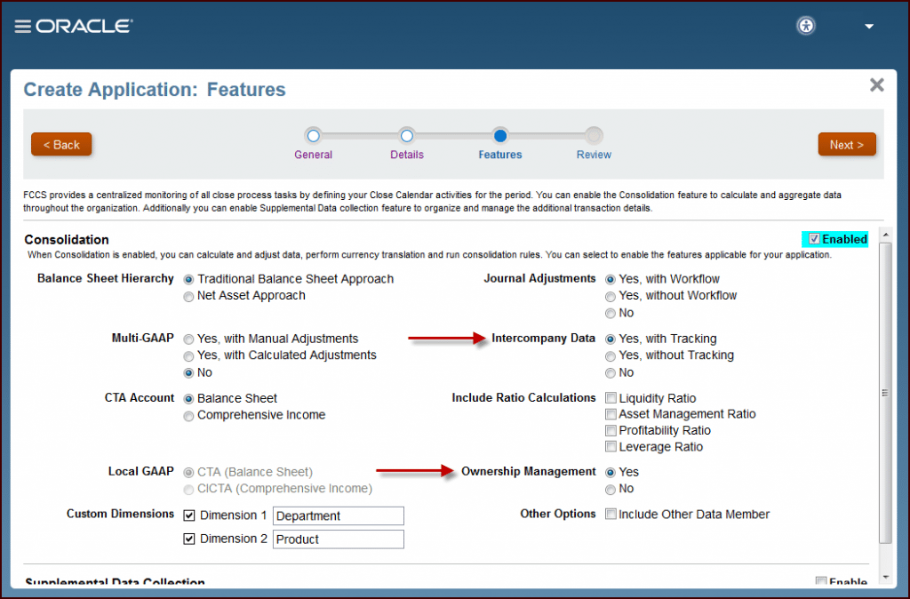This screenshot has height=599, width=910.
Task: Select Journal Adjustments Yes, without Workflow
Action: pos(611,297)
